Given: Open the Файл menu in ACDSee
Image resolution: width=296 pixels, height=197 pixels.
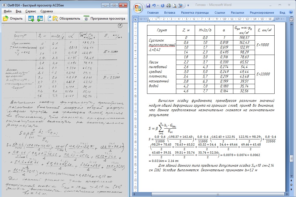Looking at the screenshot, I should [x=8, y=11].
